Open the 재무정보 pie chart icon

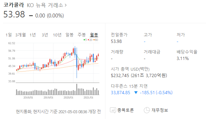click(147, 110)
